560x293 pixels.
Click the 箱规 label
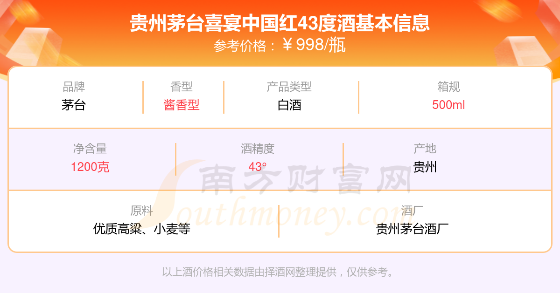pos(448,87)
